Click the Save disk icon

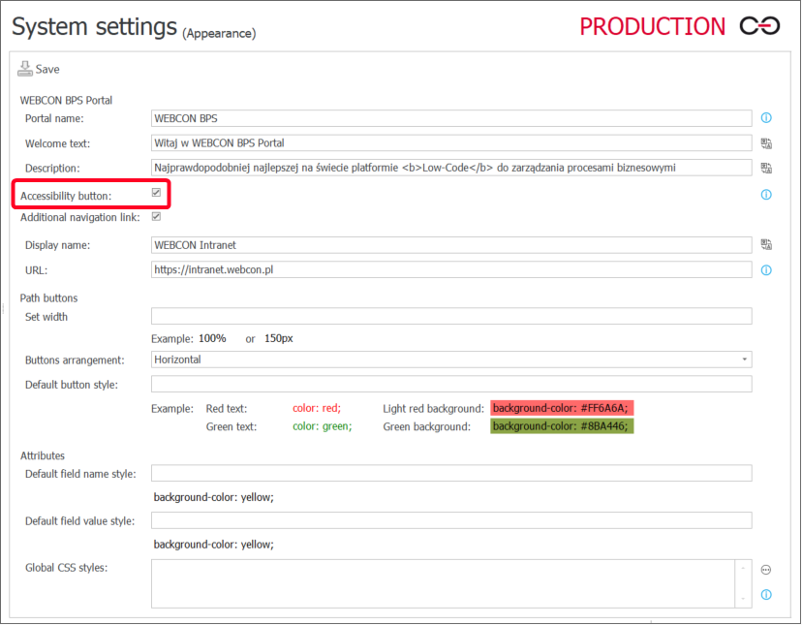[25, 69]
